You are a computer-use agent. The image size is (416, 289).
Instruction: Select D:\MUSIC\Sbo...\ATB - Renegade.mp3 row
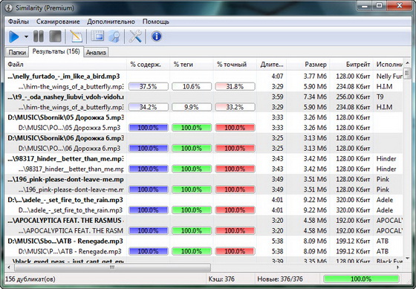[x=204, y=241]
